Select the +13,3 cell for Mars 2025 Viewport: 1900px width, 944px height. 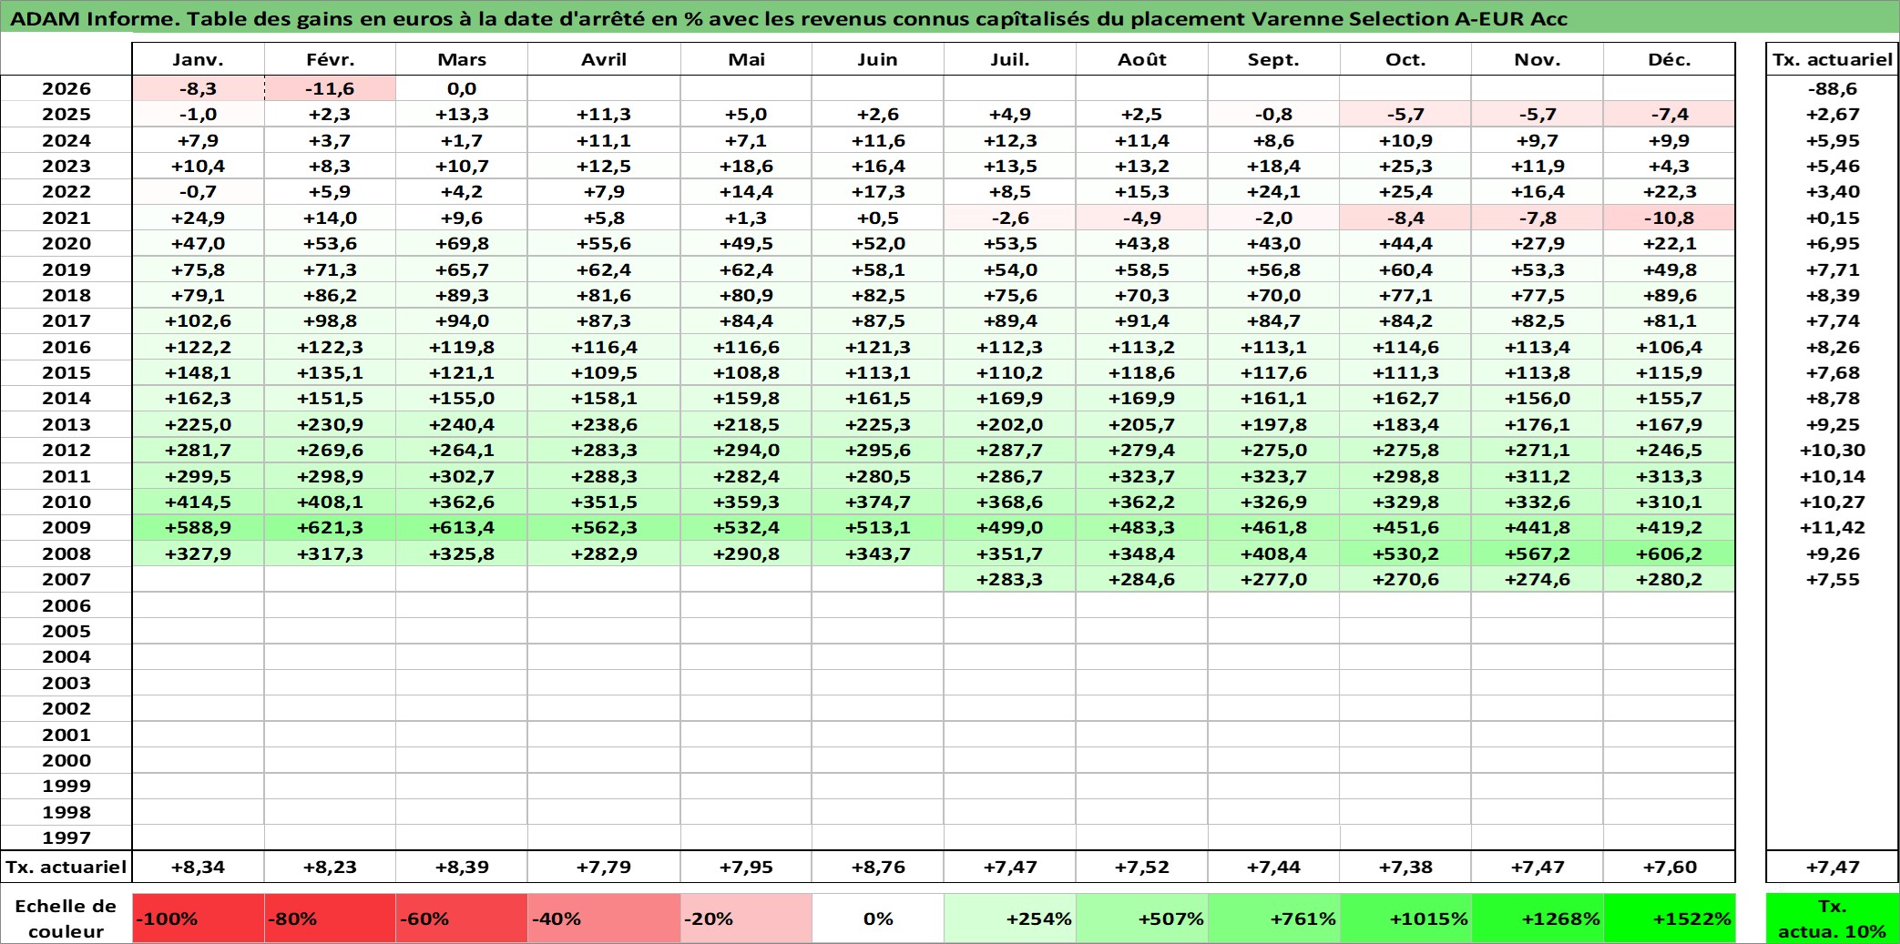[x=462, y=114]
